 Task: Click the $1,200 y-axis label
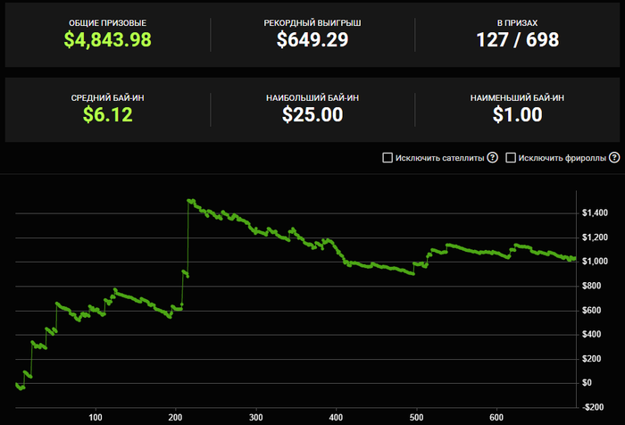pyautogui.click(x=595, y=237)
